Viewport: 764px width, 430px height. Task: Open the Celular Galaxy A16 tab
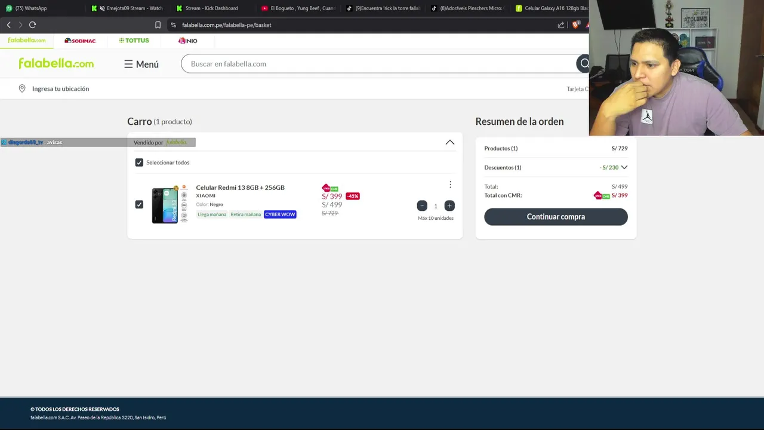click(x=552, y=8)
